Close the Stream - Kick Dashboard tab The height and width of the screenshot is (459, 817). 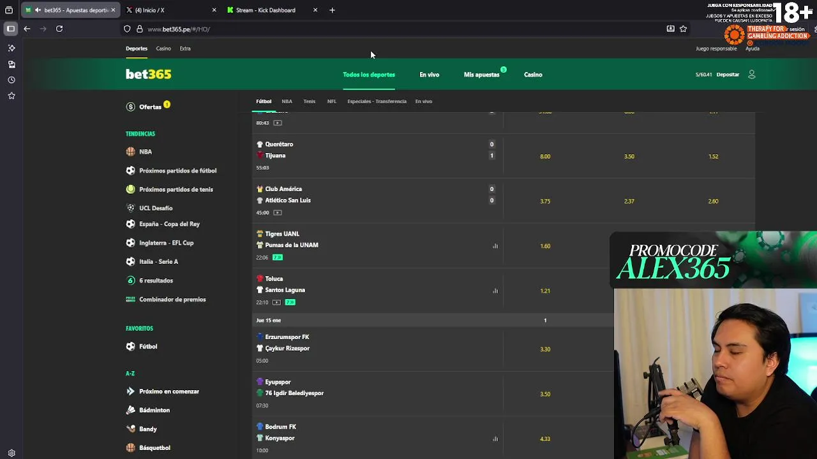315,10
